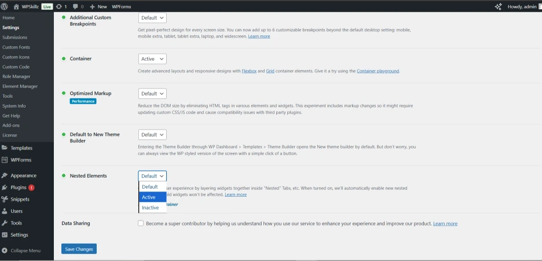Click green status dot beside Nested Elements
Viewport: 542px width, 261px height.
(64, 176)
